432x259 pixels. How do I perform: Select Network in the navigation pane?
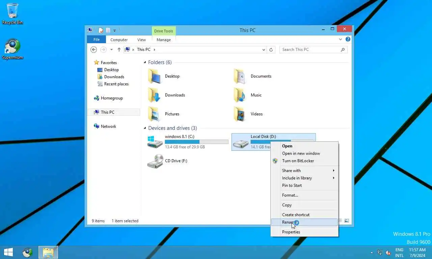[x=105, y=126]
